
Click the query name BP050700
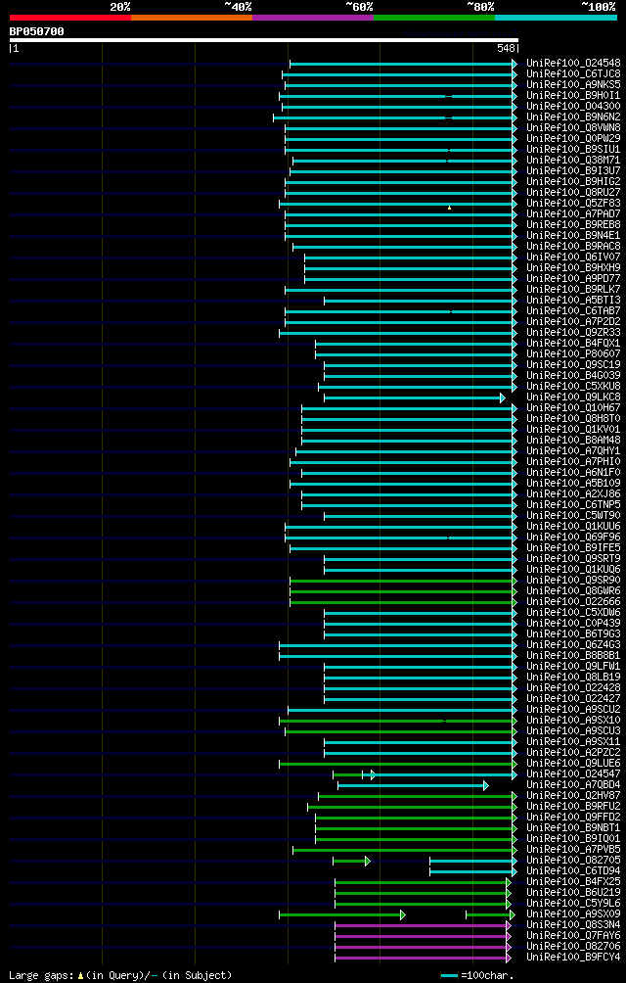[x=36, y=31]
